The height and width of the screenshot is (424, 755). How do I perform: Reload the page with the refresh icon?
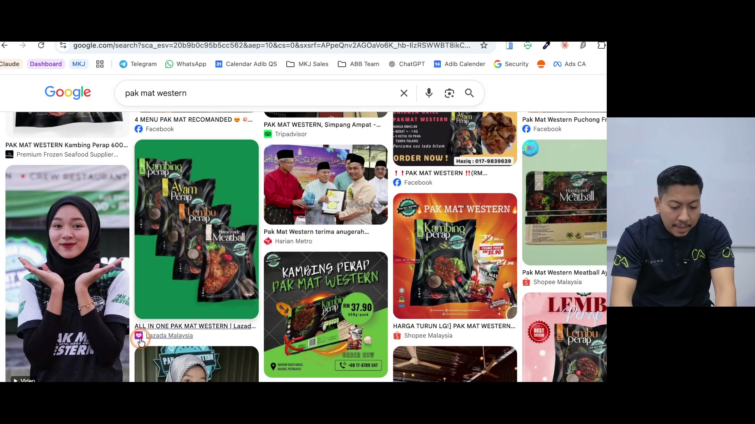click(x=41, y=46)
